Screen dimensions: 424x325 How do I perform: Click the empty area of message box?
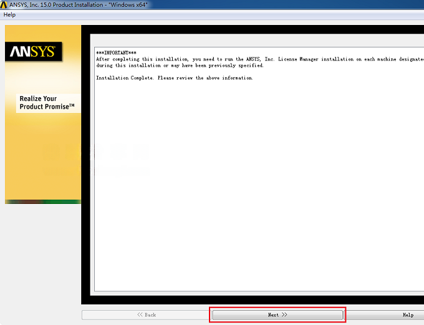click(259, 184)
